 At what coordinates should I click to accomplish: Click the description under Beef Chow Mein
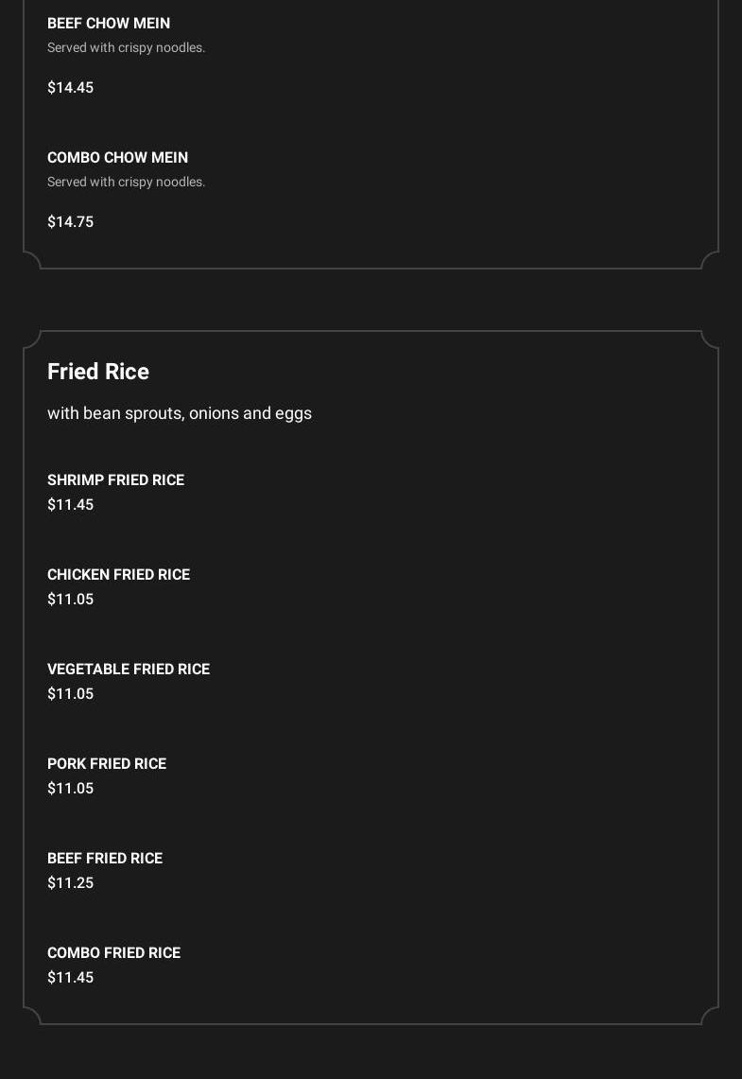[x=126, y=47]
